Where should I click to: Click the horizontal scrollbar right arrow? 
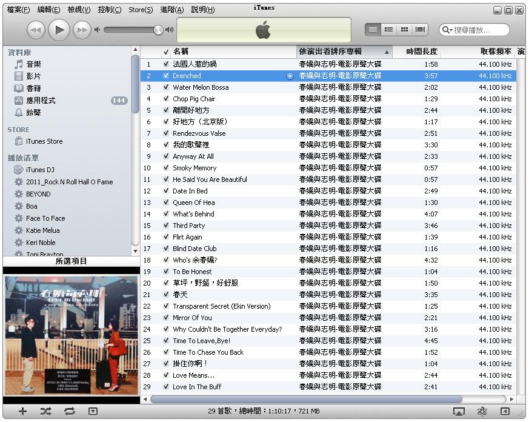pos(511,399)
